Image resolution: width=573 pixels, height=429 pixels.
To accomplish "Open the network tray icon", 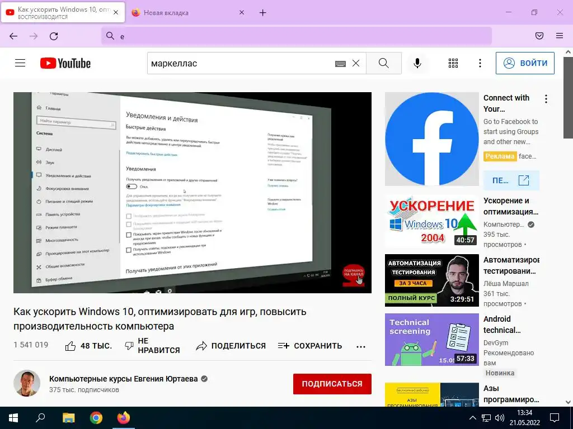I will 486,418.
